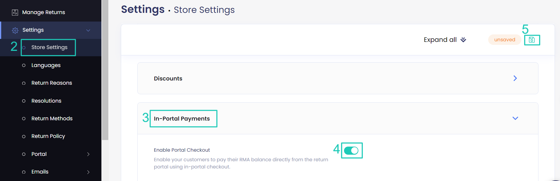The width and height of the screenshot is (560, 181).
Task: Click the Expand all double-chevron icon
Action: (463, 39)
